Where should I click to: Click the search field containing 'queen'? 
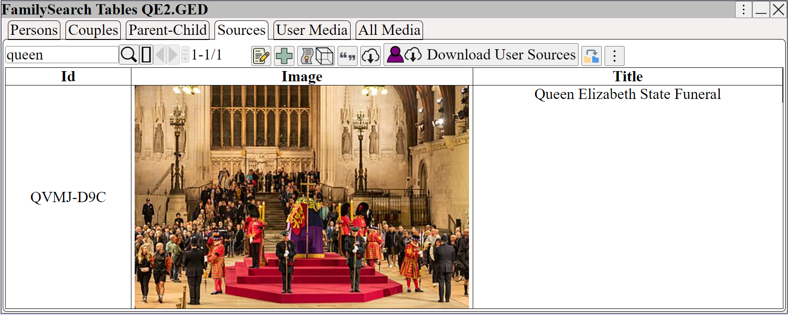pos(62,55)
